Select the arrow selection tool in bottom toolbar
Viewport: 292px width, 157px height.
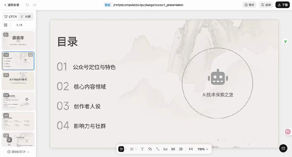121,149
